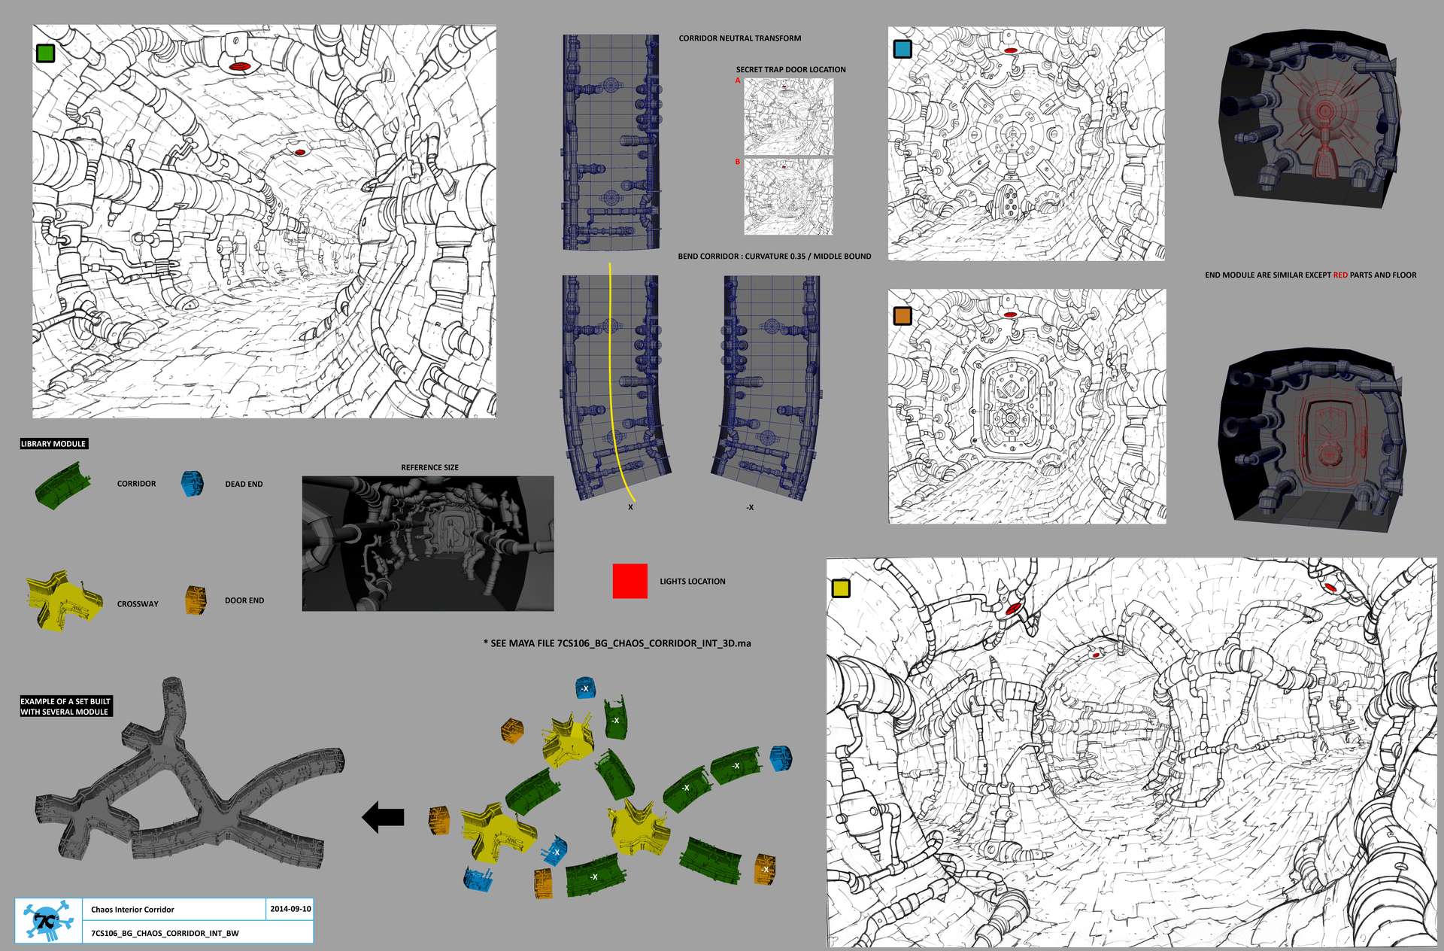
Task: Click the blue skull logo in the title block
Action: (47, 921)
